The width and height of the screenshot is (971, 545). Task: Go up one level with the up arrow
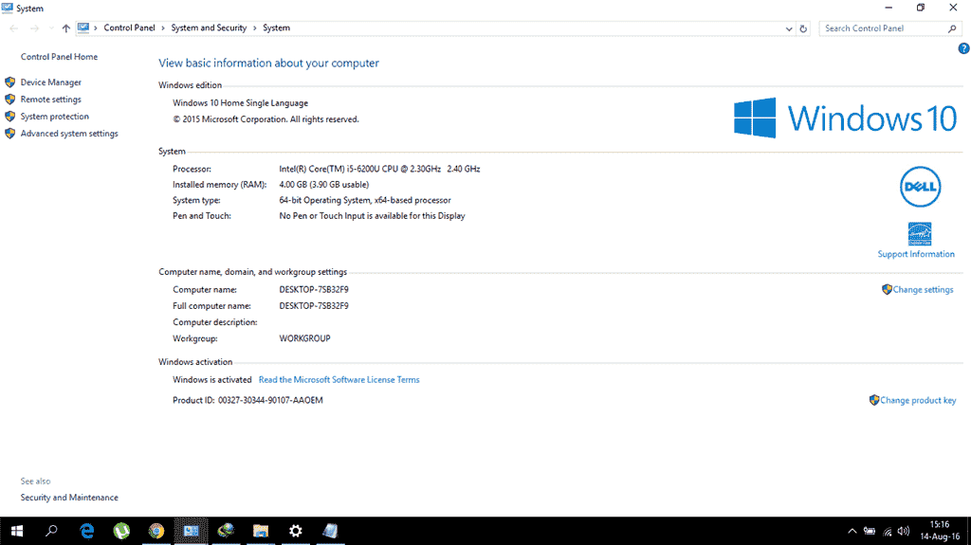pos(65,28)
